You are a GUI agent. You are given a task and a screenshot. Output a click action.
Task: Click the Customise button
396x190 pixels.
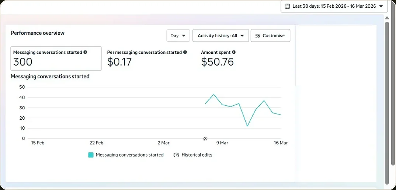click(x=270, y=36)
